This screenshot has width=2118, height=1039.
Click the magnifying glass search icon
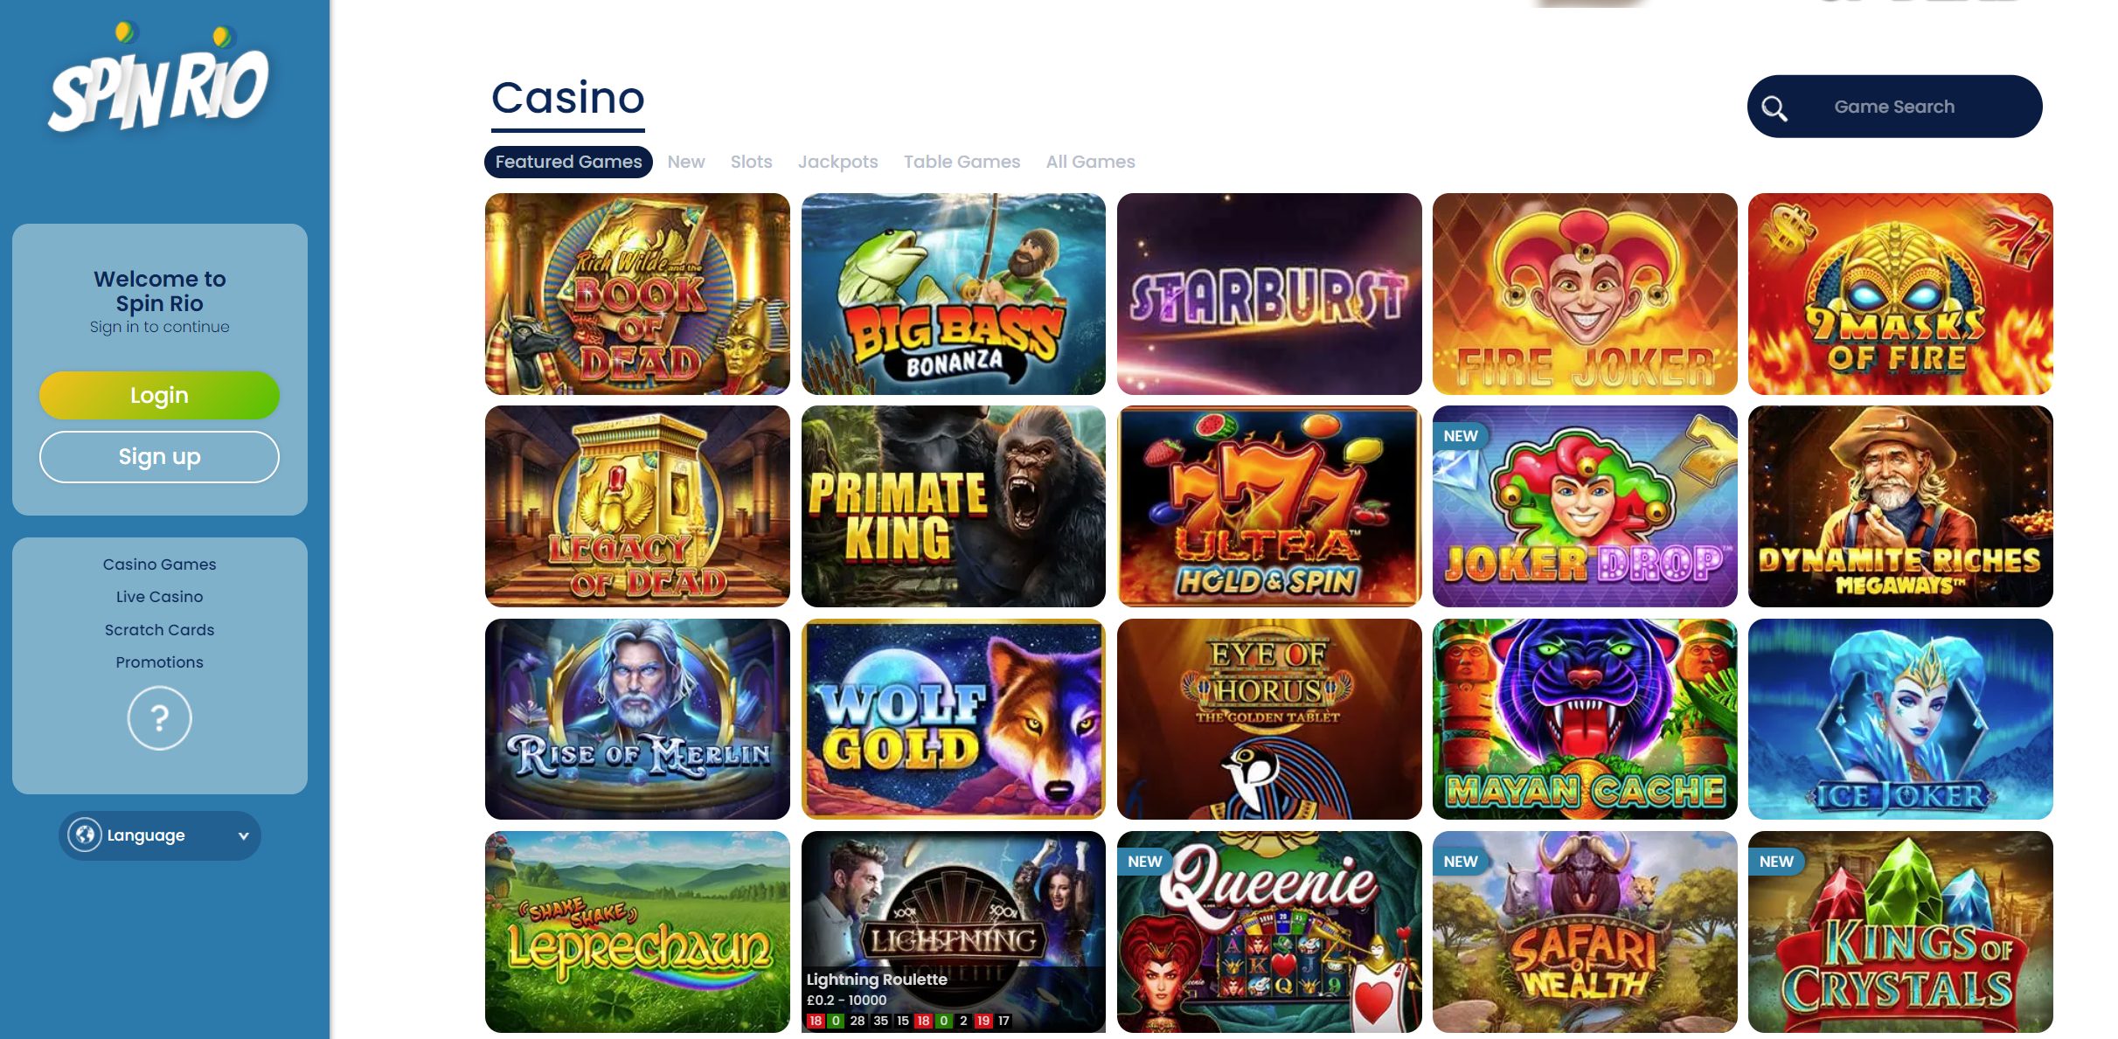pos(1774,107)
